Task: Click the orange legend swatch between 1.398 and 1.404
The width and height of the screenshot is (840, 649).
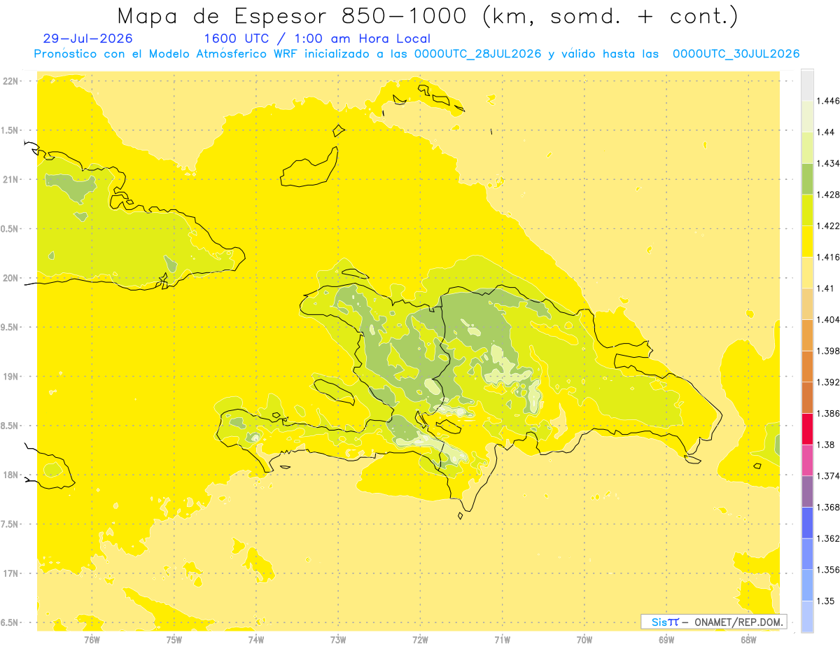Action: [807, 335]
